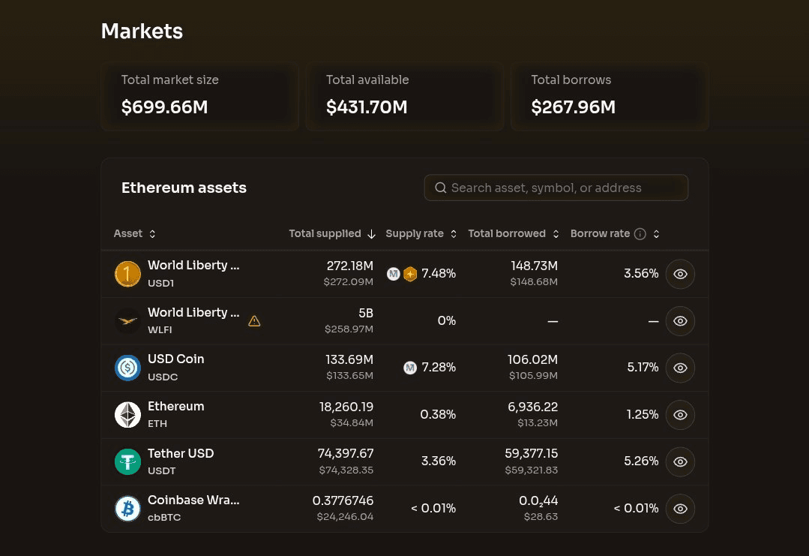Viewport: 809px width, 556px height.
Task: Click the $28.63 borrowed dollar value
Action: (541, 517)
